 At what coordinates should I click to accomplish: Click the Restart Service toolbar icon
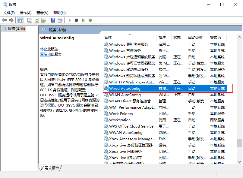click(90, 20)
